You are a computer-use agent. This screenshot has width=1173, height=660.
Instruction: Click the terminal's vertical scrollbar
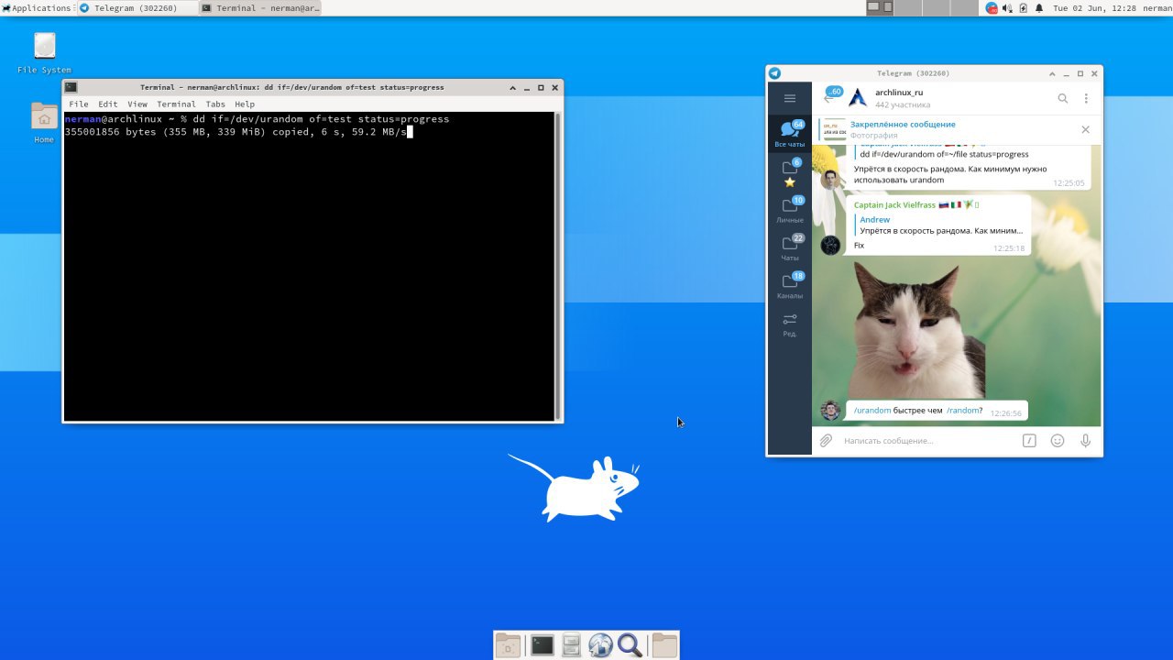[x=558, y=266]
